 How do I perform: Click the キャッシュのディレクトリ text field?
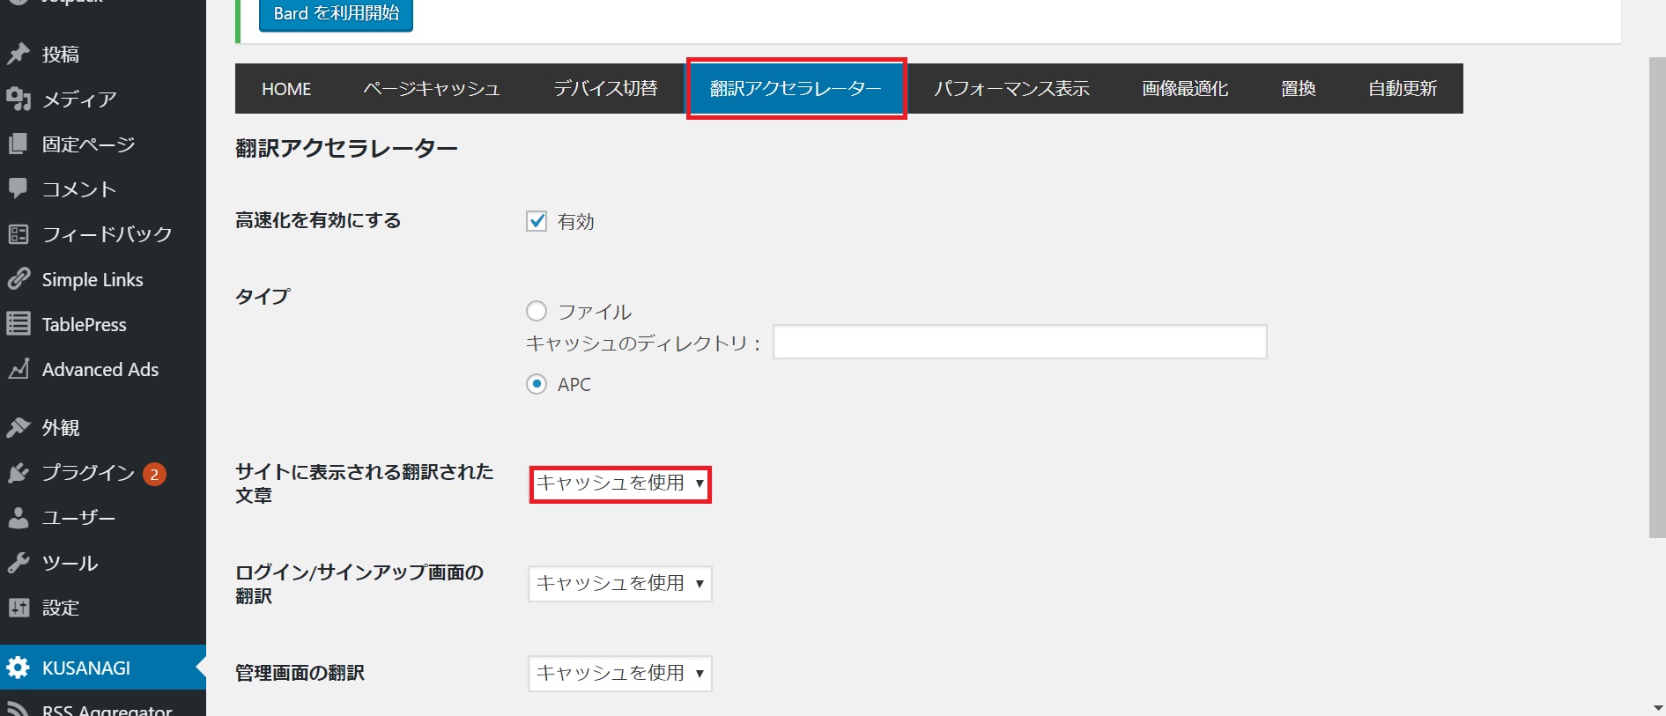click(1019, 342)
